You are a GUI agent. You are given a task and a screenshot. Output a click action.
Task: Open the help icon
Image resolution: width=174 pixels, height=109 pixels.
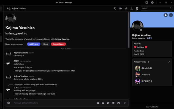pyautogui.click(x=152, y=2)
